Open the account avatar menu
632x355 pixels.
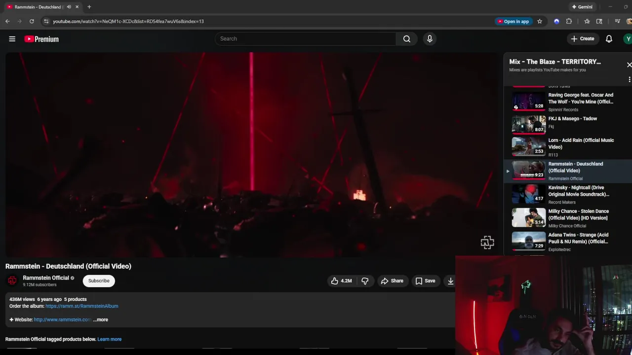(x=628, y=38)
